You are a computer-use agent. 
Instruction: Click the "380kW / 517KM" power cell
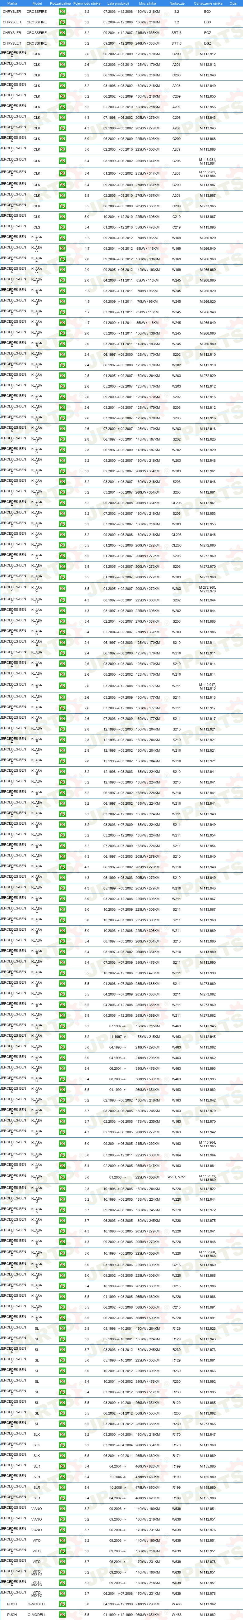[147, 1392]
